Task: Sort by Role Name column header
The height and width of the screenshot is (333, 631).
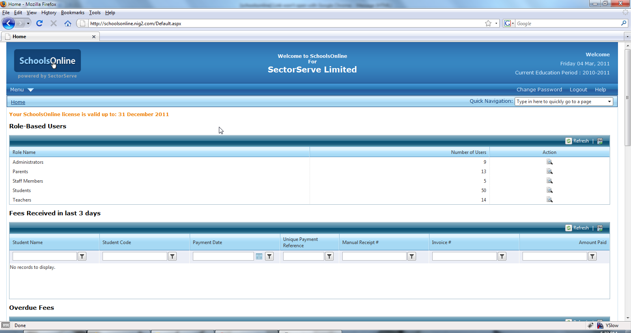Action: (24, 152)
